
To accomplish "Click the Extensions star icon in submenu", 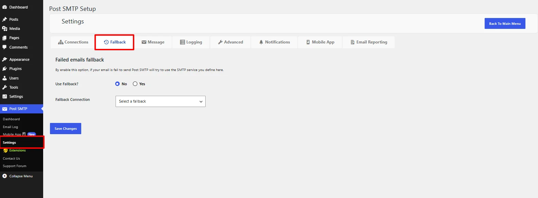I will [x=5, y=150].
